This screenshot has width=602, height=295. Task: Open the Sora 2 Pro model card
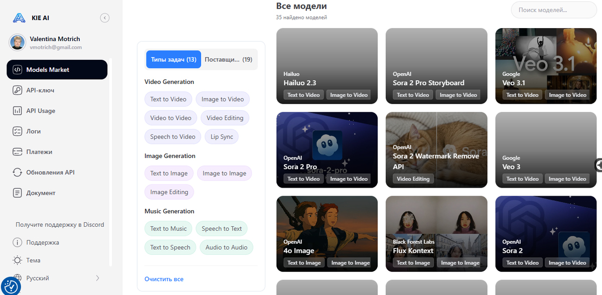pos(327,150)
